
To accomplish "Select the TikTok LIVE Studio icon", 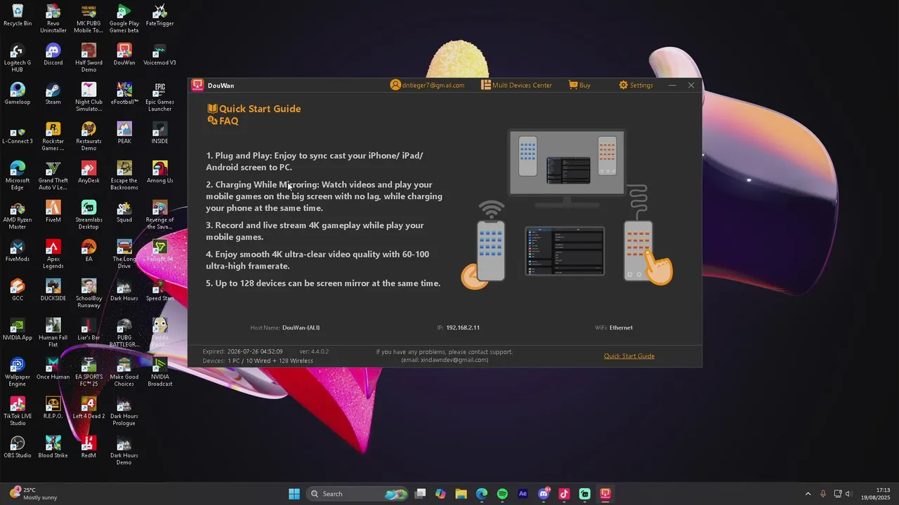I will tap(18, 412).
